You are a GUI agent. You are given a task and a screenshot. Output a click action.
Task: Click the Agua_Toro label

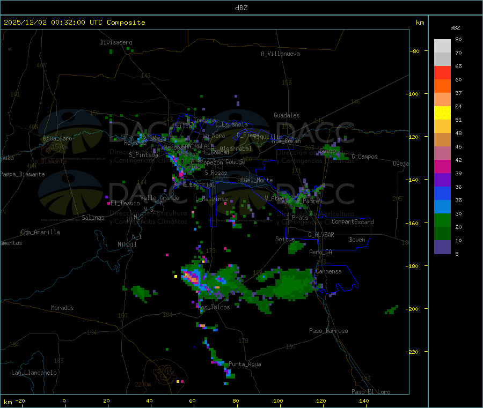(57, 138)
